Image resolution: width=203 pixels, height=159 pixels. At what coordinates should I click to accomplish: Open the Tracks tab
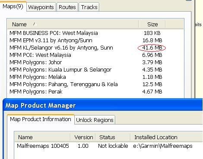point(89,7)
